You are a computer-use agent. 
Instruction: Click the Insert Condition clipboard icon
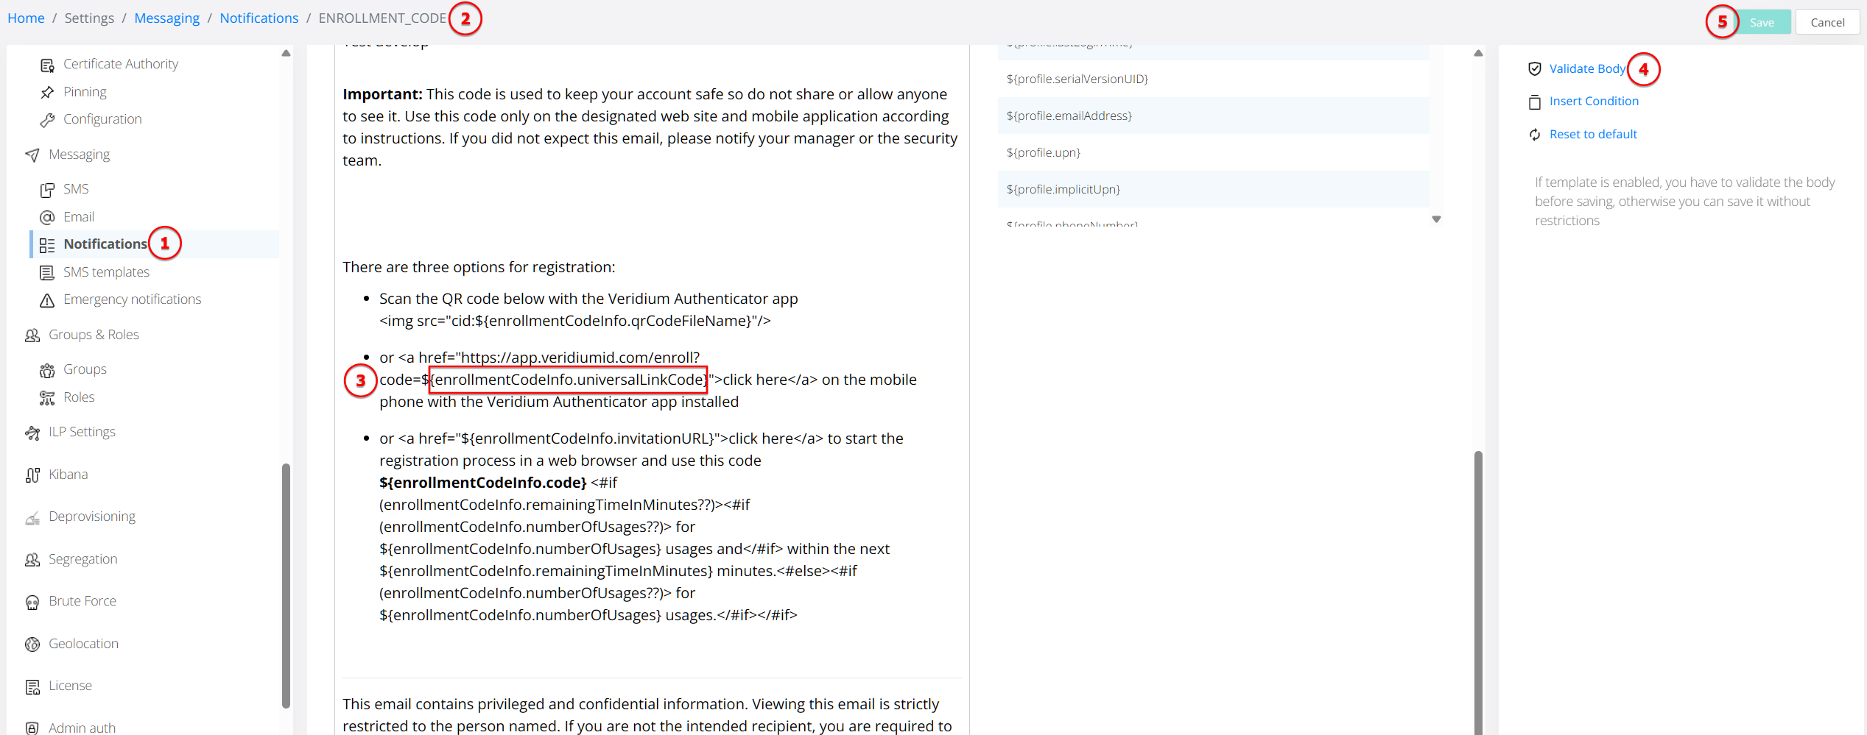[1535, 102]
